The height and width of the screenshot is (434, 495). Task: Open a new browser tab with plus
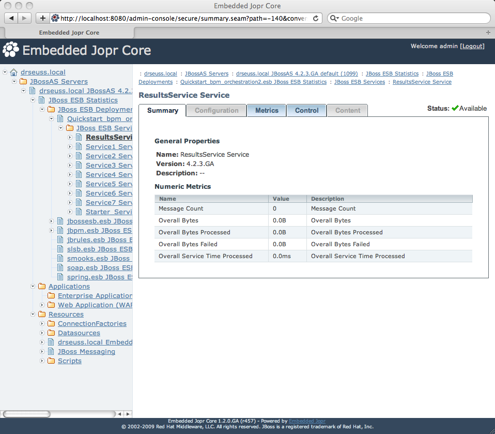click(x=488, y=33)
